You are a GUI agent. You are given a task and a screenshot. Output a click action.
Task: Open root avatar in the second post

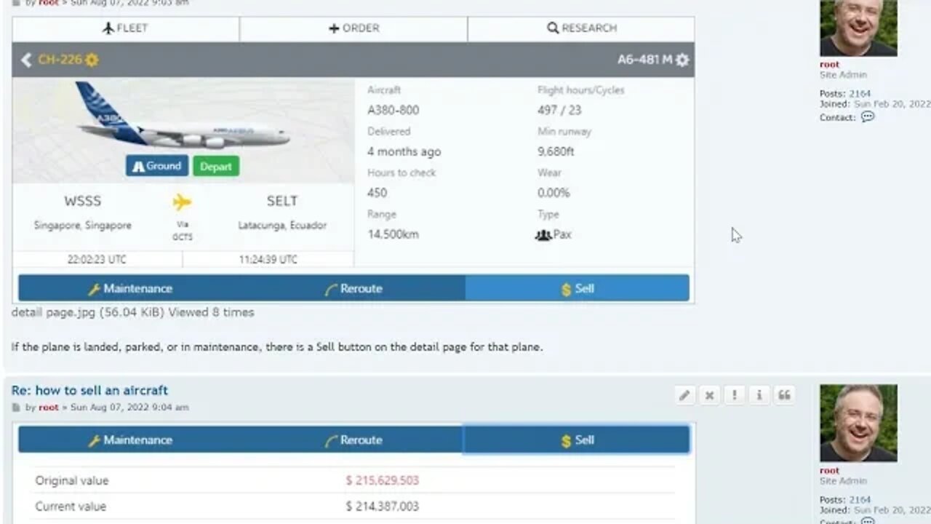coord(858,423)
